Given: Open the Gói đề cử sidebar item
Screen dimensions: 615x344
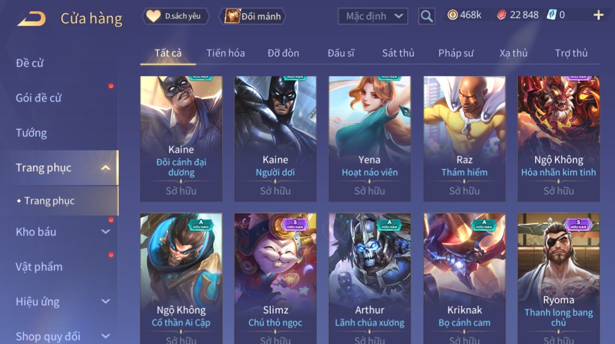Looking at the screenshot, I should (x=39, y=98).
